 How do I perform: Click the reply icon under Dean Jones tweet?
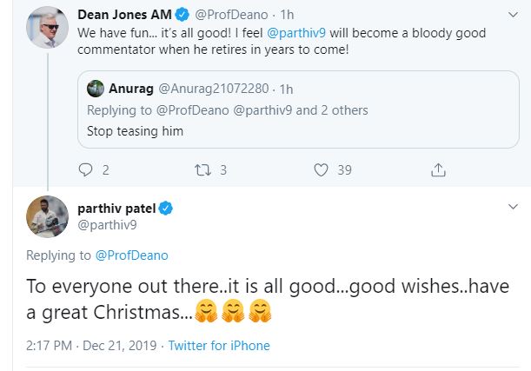(85, 169)
